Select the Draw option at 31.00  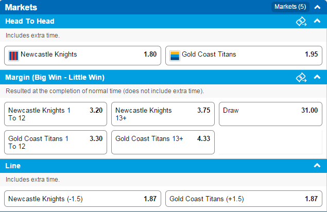(270, 114)
